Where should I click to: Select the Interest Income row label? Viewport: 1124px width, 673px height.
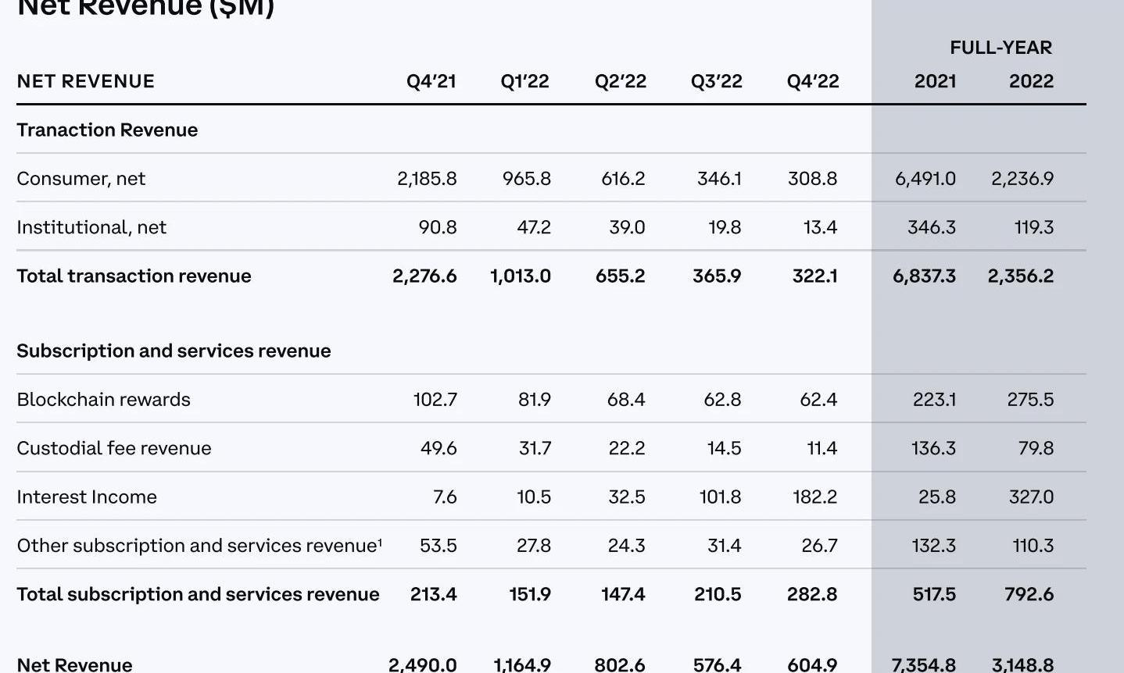point(87,497)
